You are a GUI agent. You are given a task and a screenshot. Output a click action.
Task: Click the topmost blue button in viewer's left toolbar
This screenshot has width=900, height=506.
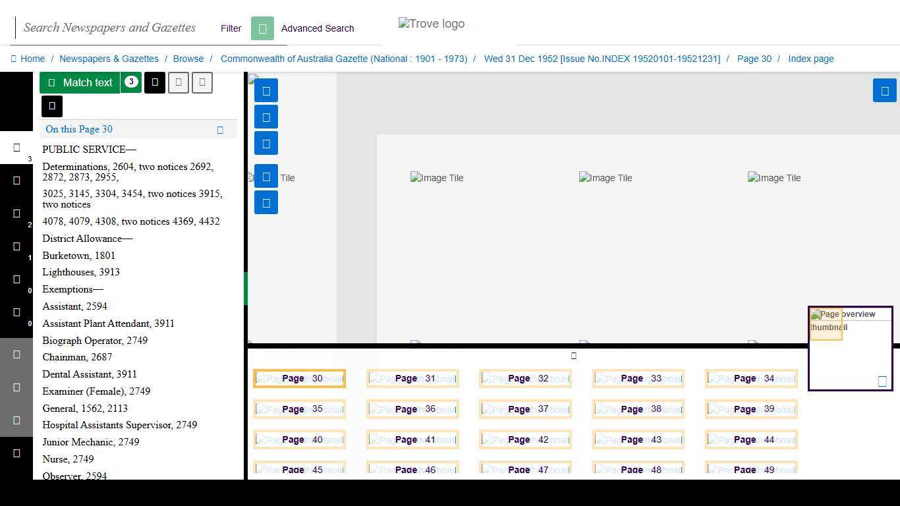point(266,91)
